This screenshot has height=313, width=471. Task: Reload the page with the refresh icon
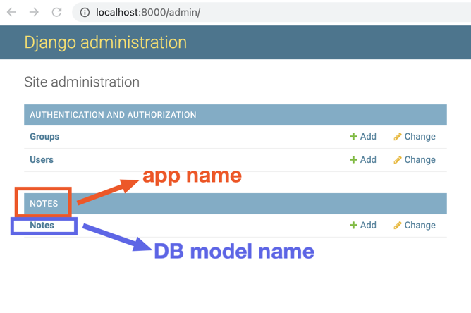(56, 12)
